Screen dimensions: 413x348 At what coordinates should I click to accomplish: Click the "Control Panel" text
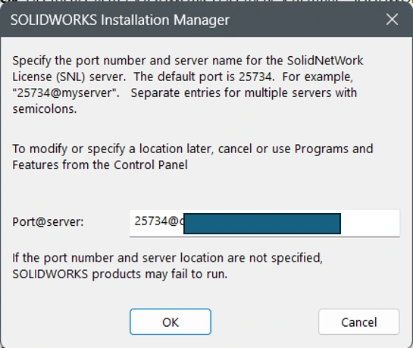pos(151,165)
